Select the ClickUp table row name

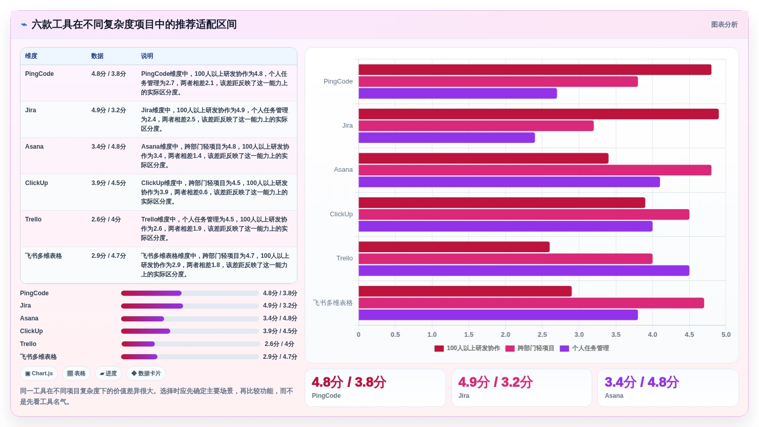pyautogui.click(x=36, y=183)
